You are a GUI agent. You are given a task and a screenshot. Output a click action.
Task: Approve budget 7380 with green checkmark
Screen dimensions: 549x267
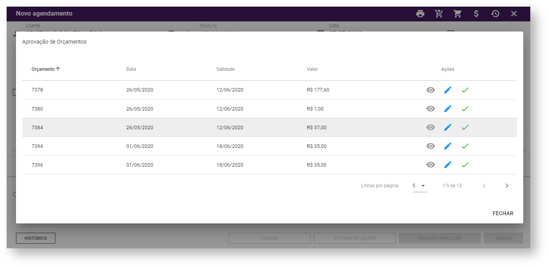pyautogui.click(x=465, y=109)
